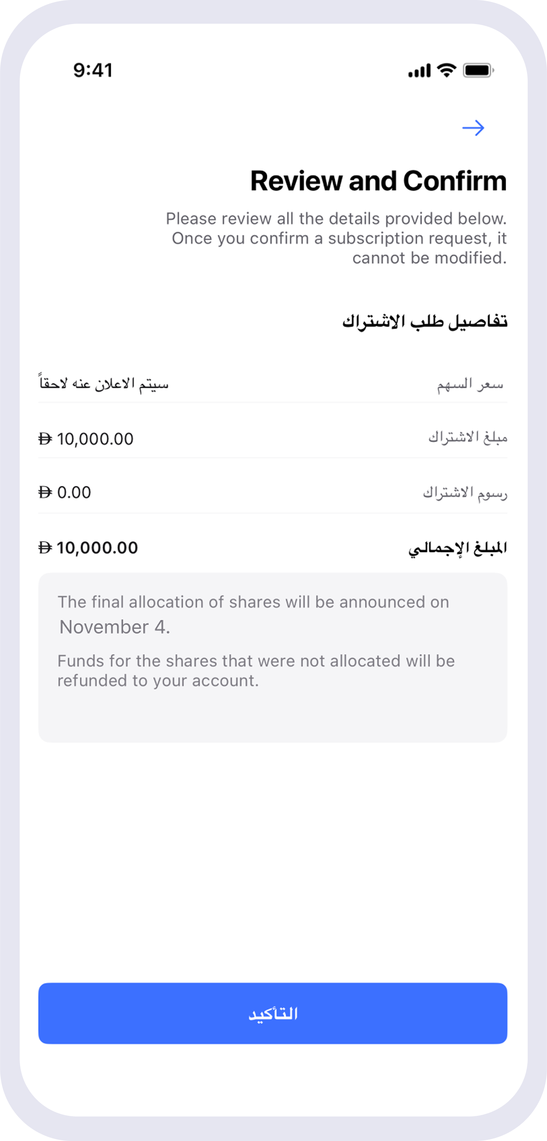Click the Wi-Fi status icon
This screenshot has width=547, height=1141.
[x=446, y=70]
